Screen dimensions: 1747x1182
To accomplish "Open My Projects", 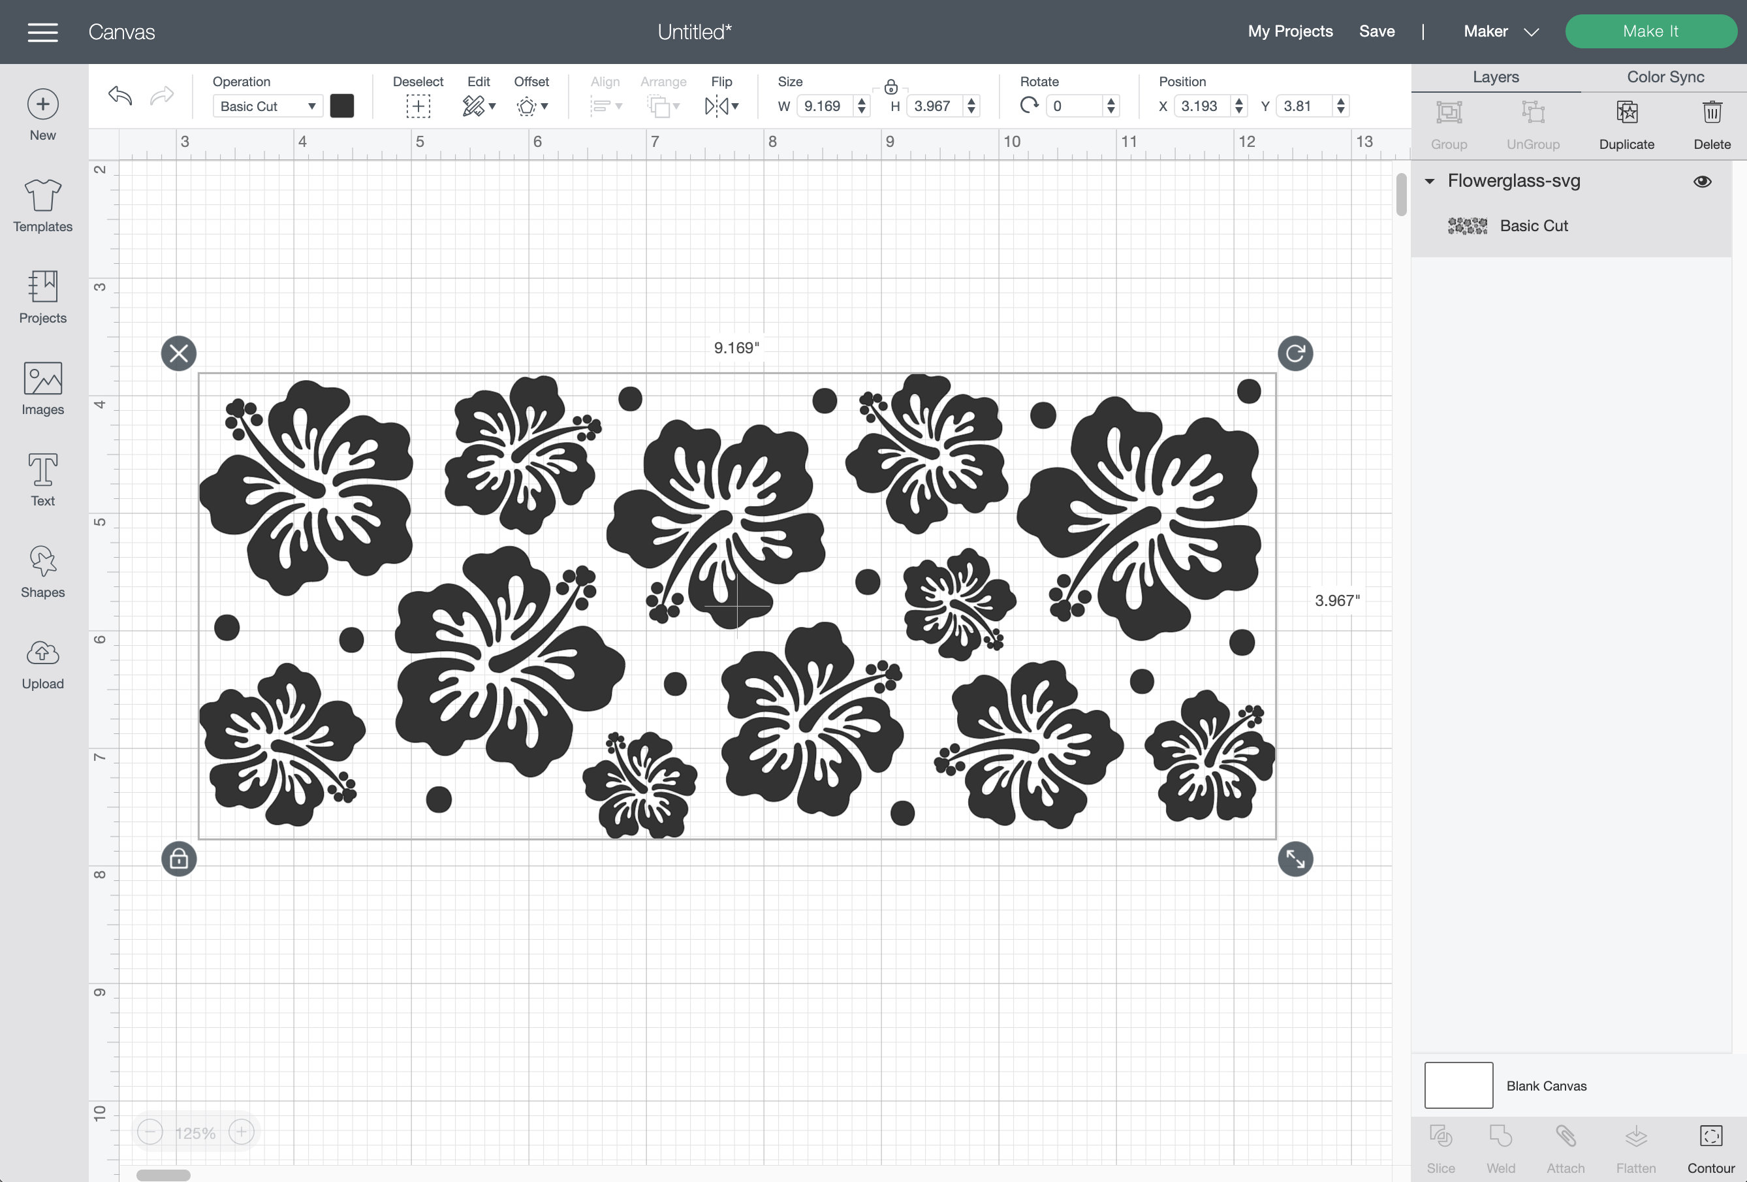I will pyautogui.click(x=1290, y=31).
